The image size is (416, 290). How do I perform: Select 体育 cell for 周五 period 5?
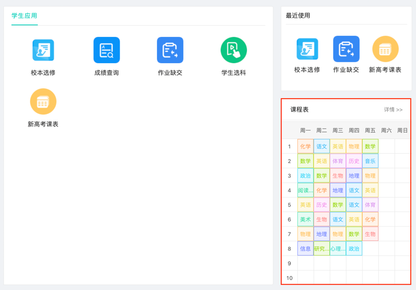pyautogui.click(x=370, y=205)
